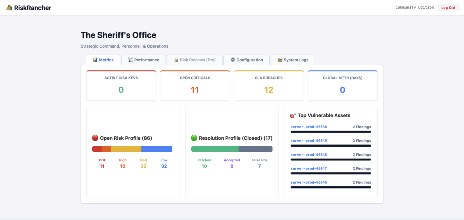Screen dimensions: 464x220
Task: Click the green Patched segment of resolution bar
Action: click(x=214, y=149)
